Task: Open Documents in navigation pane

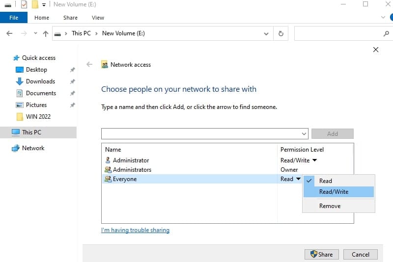Action: tap(41, 93)
